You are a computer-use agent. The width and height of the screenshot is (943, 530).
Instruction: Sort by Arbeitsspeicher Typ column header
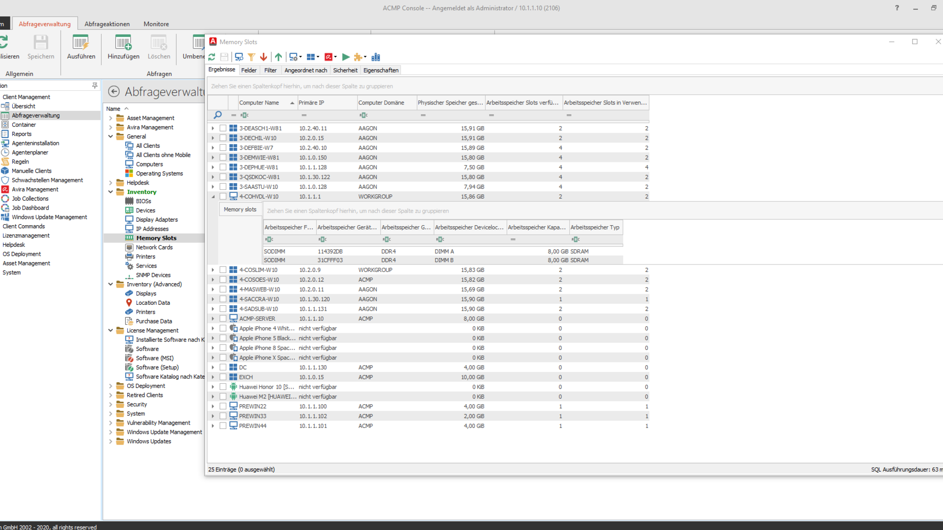(596, 227)
